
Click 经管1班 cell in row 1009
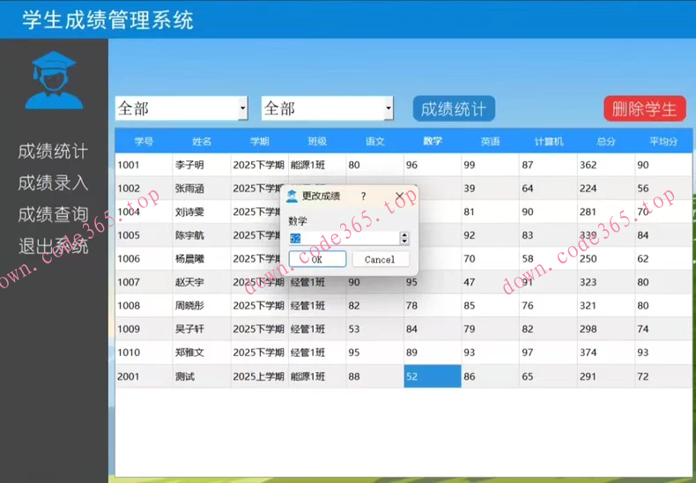[317, 330]
